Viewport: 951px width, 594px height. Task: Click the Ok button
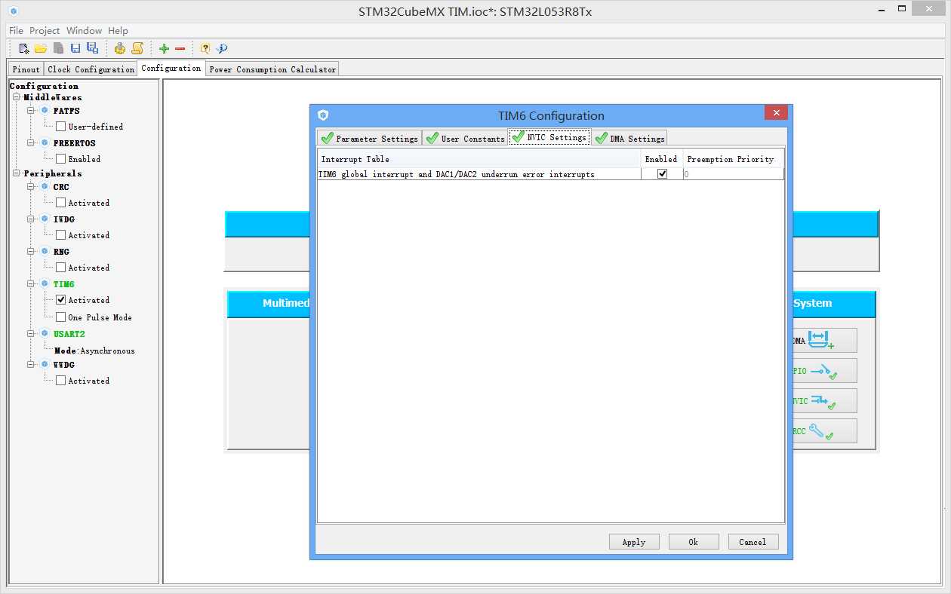[x=693, y=541]
